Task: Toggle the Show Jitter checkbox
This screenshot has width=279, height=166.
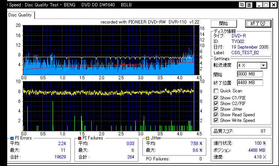Action: click(216, 109)
